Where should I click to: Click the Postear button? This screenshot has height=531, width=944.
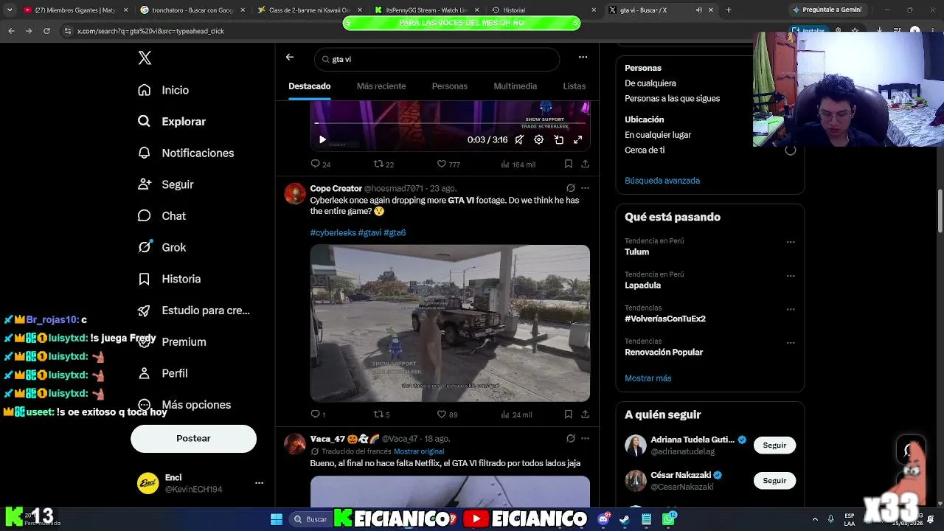click(193, 438)
